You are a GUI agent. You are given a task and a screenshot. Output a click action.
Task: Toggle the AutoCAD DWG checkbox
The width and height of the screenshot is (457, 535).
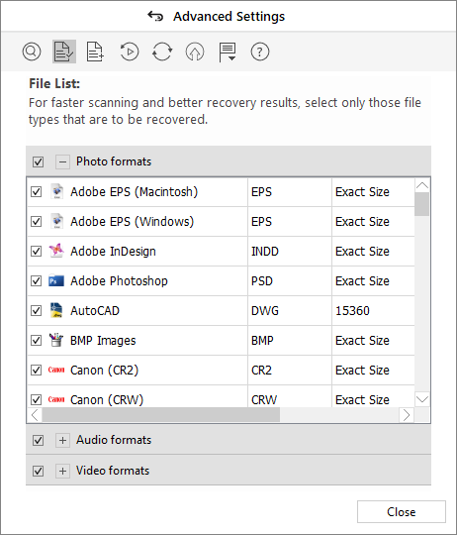point(36,311)
